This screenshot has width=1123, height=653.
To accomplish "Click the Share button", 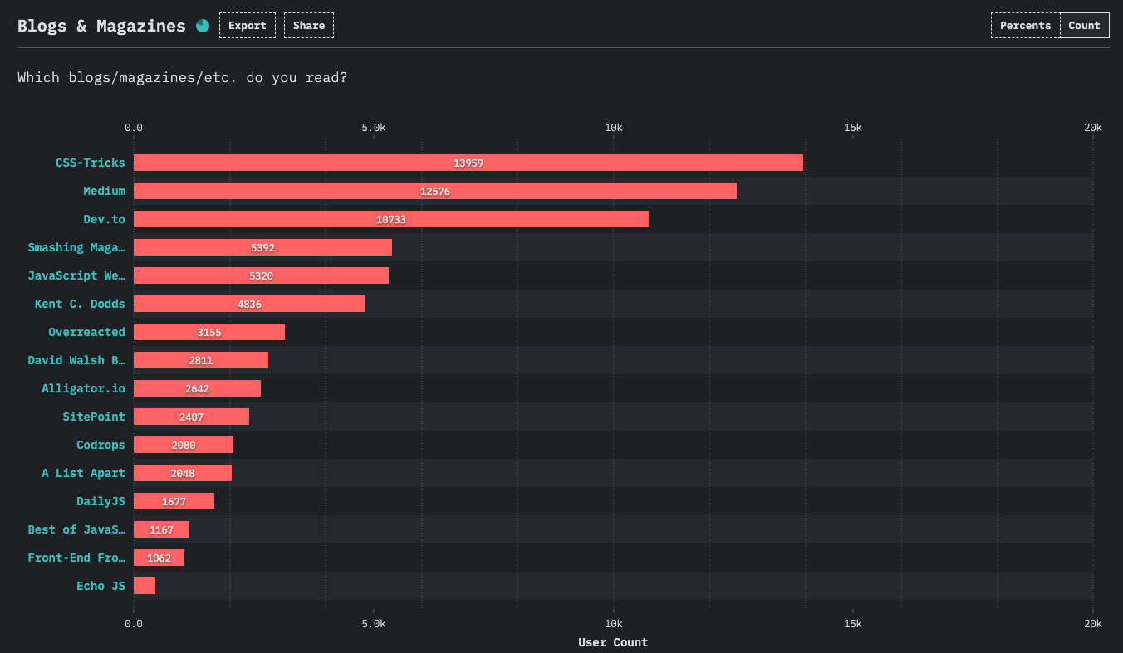I will [x=309, y=26].
